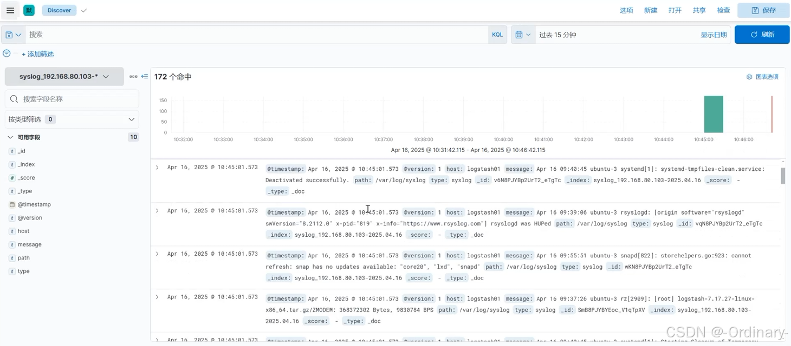Expand the rsyslogd was HUPed log row
791x346 pixels.
click(x=157, y=211)
